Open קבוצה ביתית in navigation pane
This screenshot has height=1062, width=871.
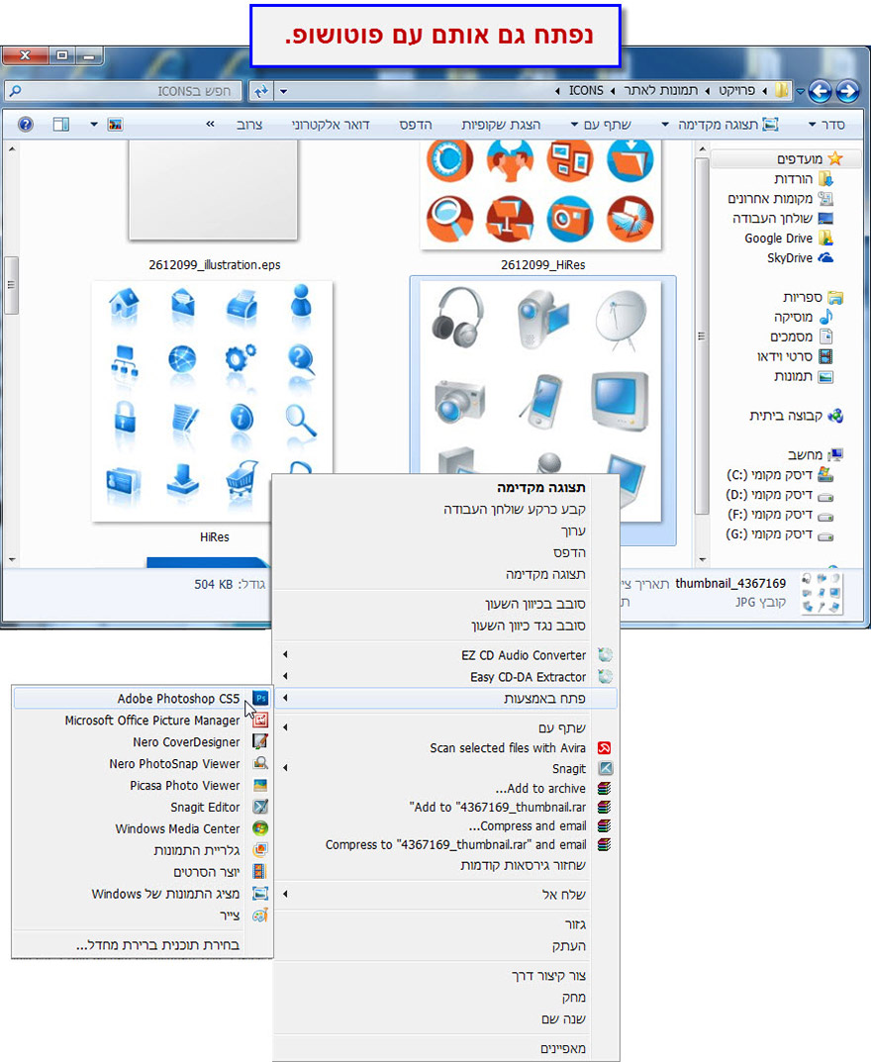(x=796, y=415)
